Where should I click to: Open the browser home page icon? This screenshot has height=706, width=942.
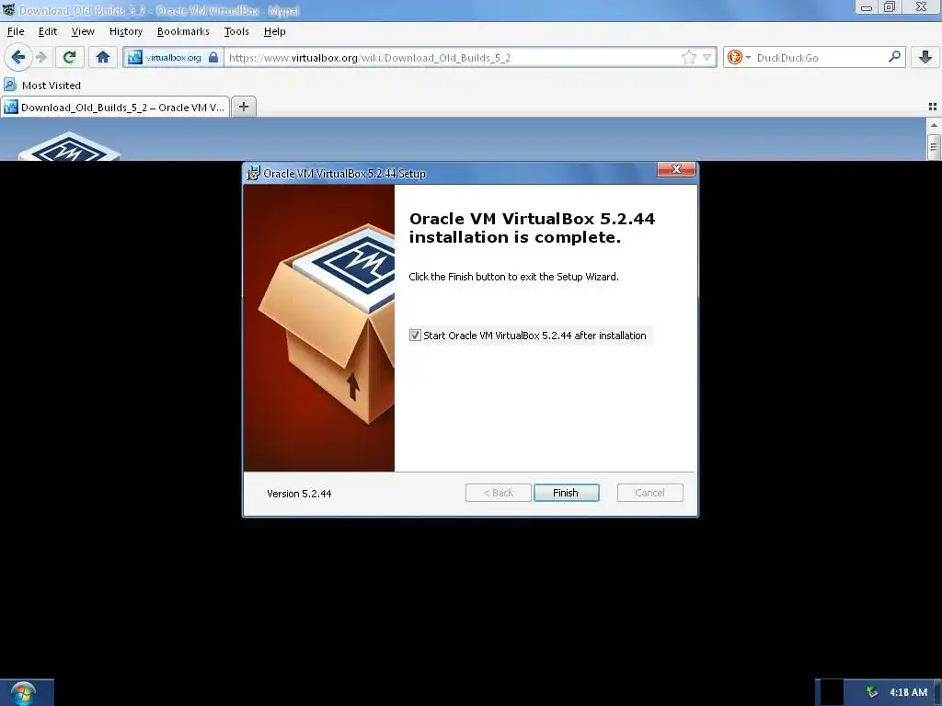(103, 57)
